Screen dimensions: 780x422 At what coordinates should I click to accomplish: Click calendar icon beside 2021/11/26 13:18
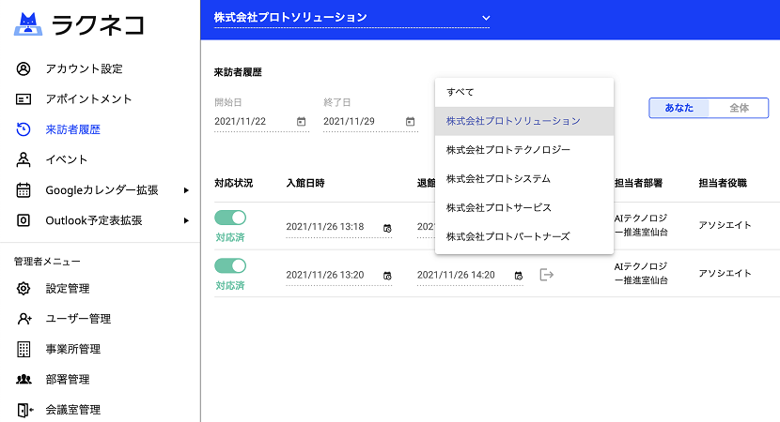pos(387,228)
